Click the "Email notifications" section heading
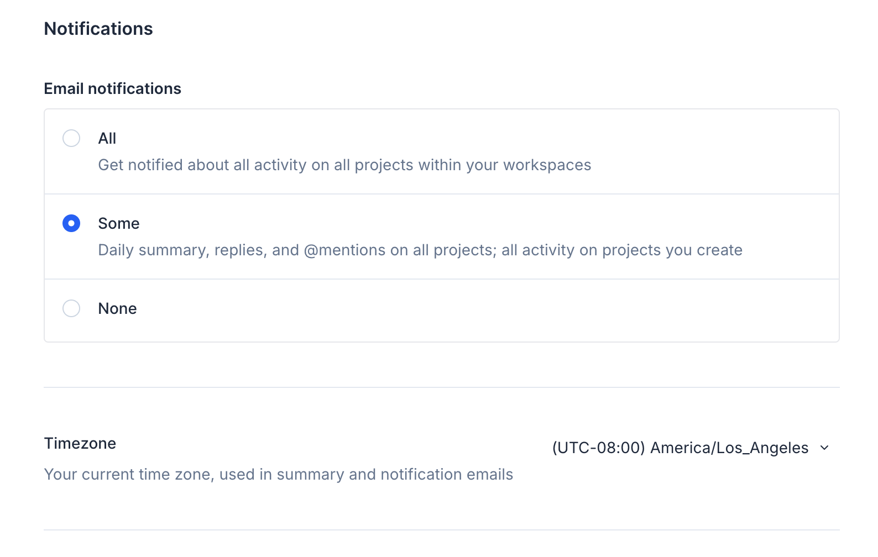 coord(112,88)
